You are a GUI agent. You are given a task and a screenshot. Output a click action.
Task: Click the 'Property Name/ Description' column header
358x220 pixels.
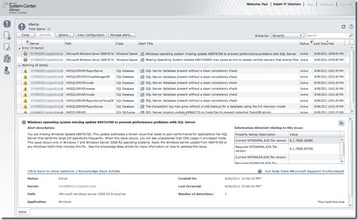(261, 134)
